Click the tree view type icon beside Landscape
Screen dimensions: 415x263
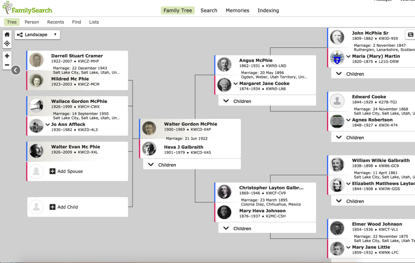tap(20, 34)
